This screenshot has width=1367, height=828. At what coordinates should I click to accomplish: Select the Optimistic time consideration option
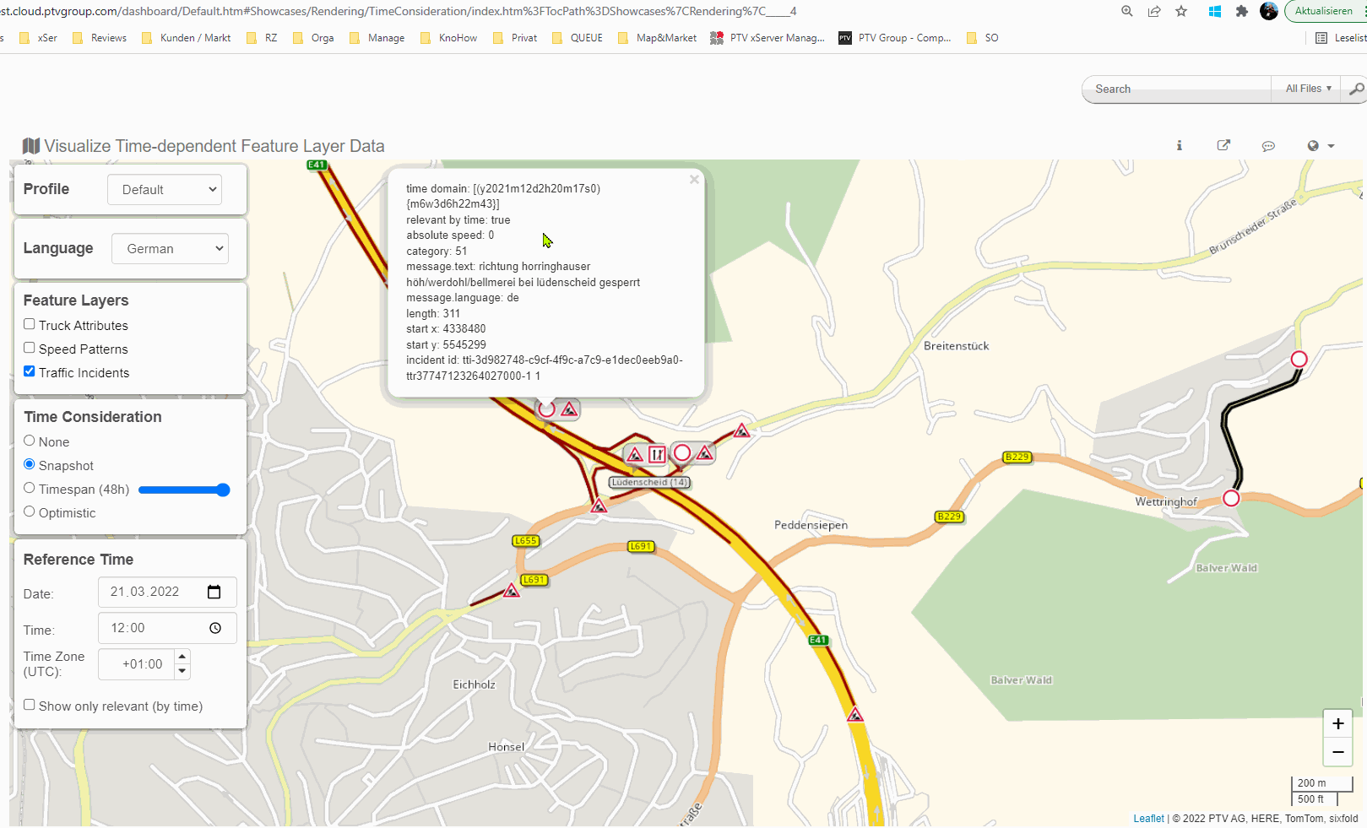point(30,511)
